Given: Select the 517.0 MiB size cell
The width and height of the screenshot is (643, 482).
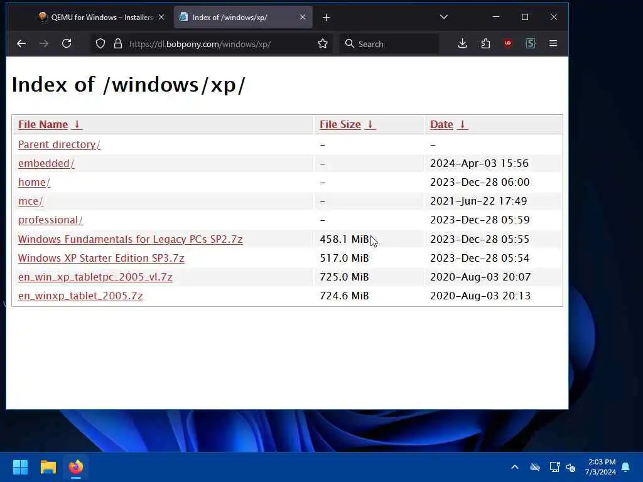Looking at the screenshot, I should pyautogui.click(x=344, y=258).
